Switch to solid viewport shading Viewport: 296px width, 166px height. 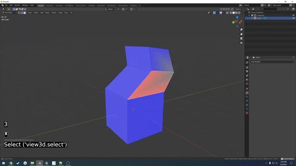[234, 13]
